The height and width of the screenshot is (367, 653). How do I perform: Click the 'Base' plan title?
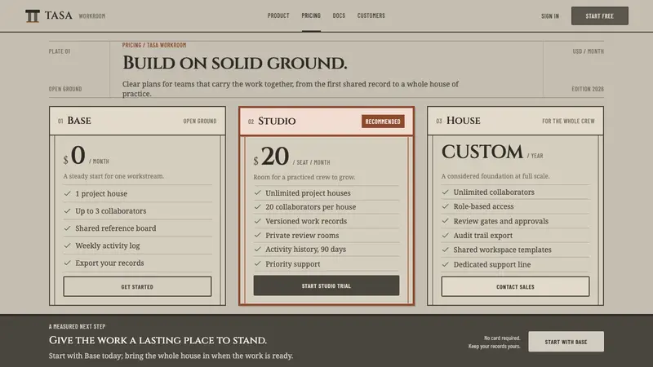point(79,121)
